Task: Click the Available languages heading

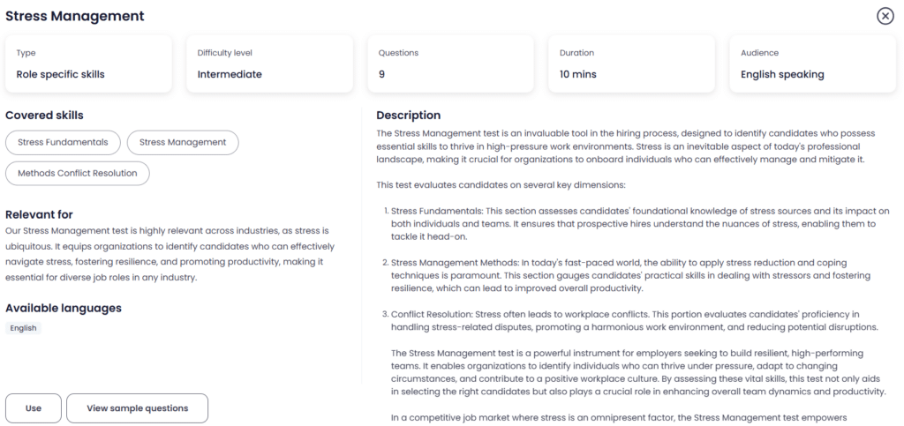Action: pyautogui.click(x=64, y=308)
